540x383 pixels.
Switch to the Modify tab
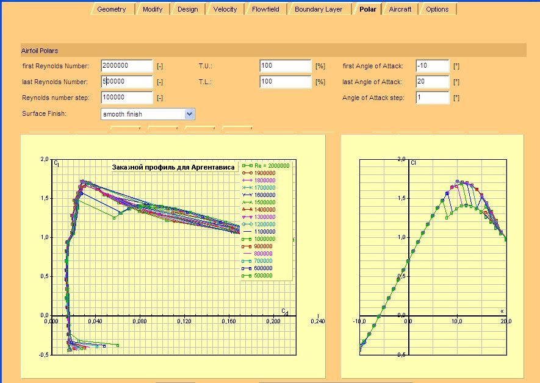(153, 9)
